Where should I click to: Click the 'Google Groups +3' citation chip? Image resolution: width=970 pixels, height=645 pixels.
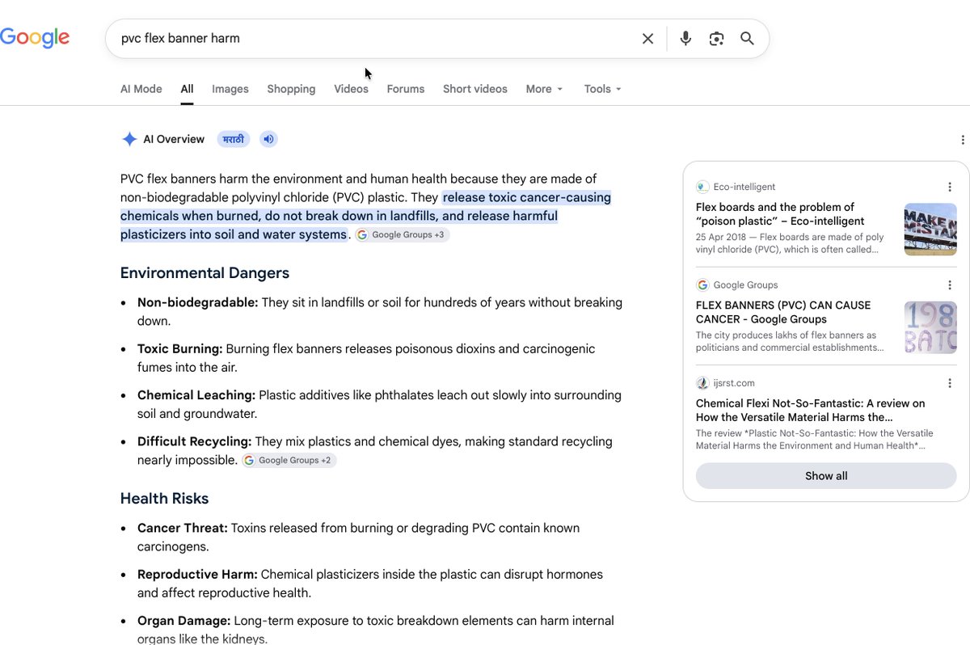[x=402, y=235]
